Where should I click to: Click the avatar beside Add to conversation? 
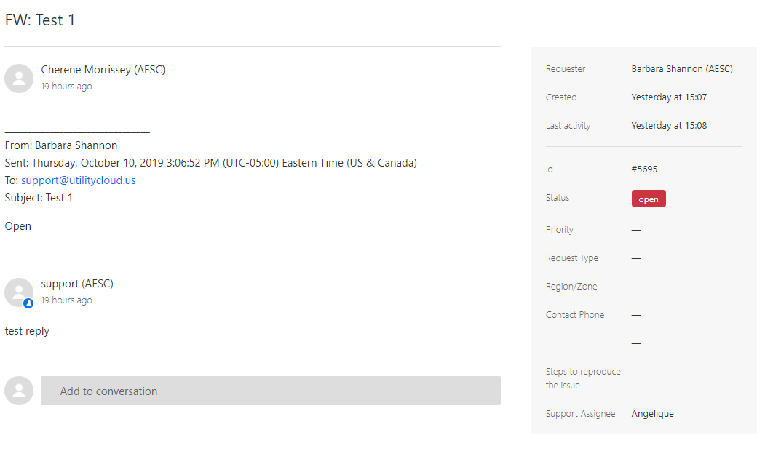(19, 391)
